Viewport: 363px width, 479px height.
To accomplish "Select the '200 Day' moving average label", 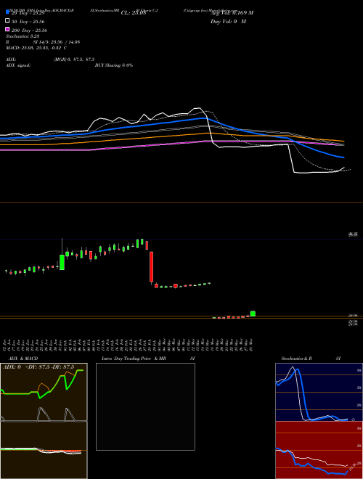I will click(29, 30).
